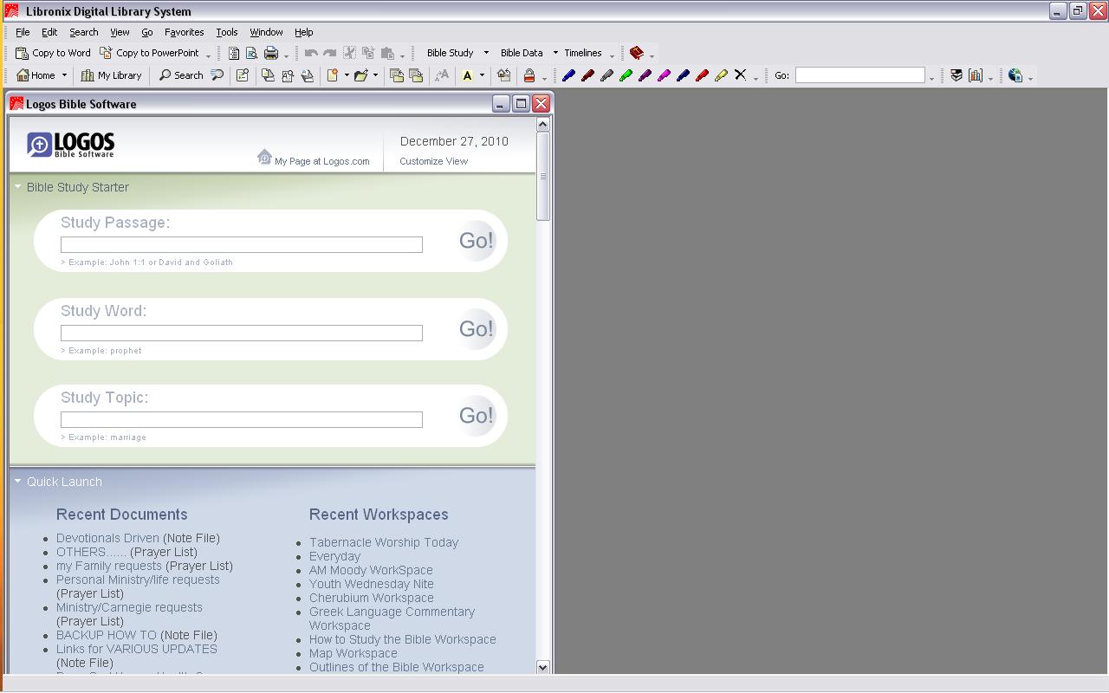1109x693 pixels.
Task: Open dropdown arrow beside new document icon
Action: [x=347, y=75]
